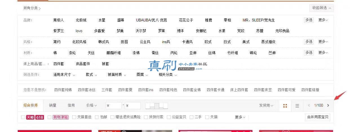Choose 西式婚庆 style filter
The width and height of the screenshot is (355, 132).
[268, 42]
